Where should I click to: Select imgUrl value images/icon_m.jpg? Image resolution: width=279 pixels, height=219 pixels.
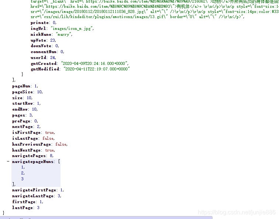click(x=72, y=28)
